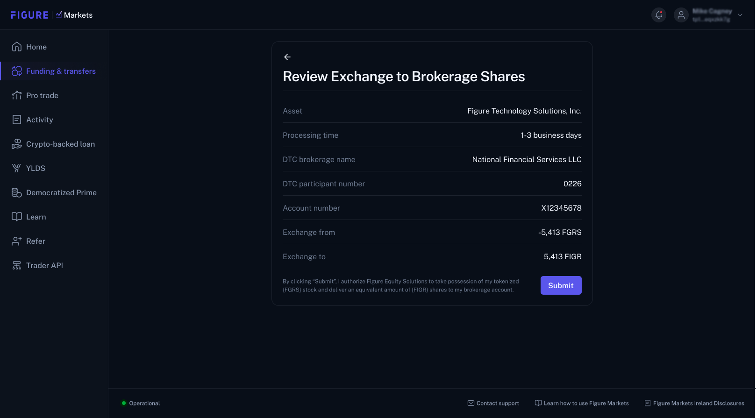Image resolution: width=756 pixels, height=418 pixels.
Task: Click the Democratized Prime coins icon
Action: click(17, 192)
